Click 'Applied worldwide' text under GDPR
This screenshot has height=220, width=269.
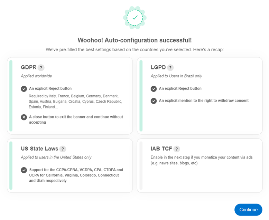(x=36, y=76)
